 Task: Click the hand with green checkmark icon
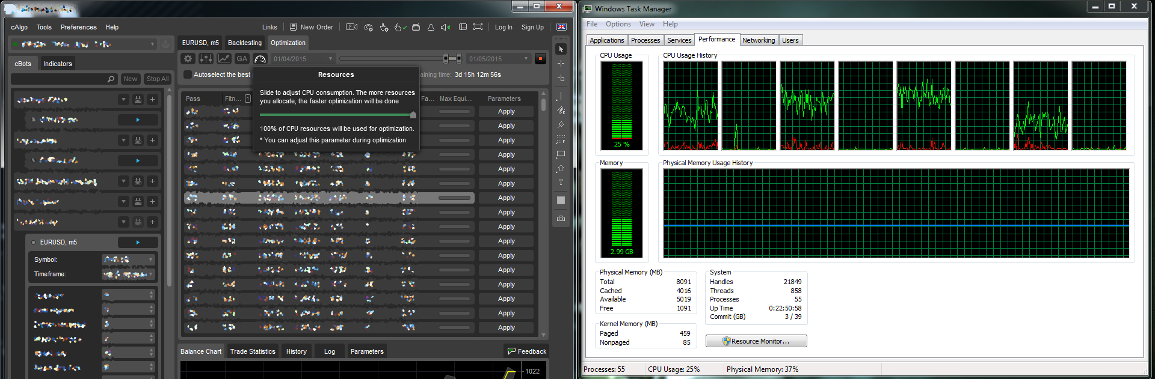400,27
